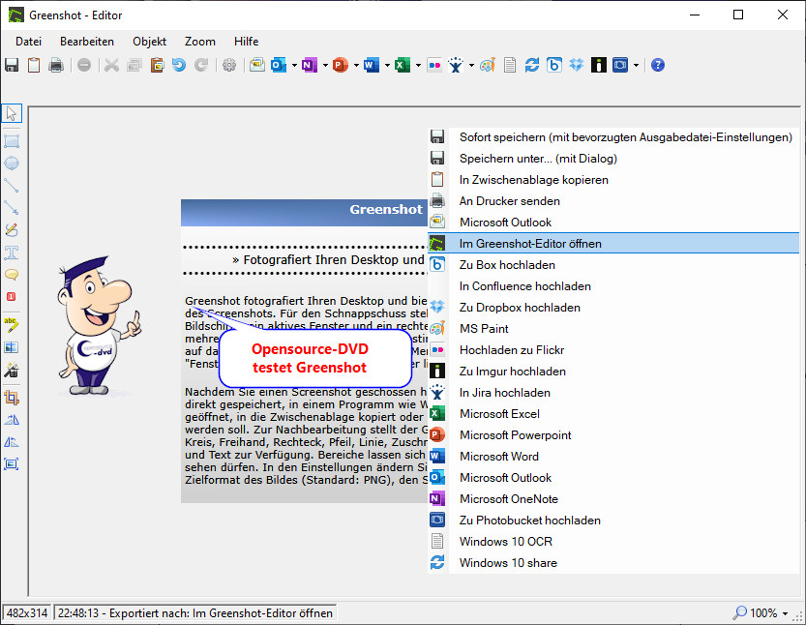Choose 'Windows 10 OCR' menu item
The image size is (806, 625).
pos(505,542)
